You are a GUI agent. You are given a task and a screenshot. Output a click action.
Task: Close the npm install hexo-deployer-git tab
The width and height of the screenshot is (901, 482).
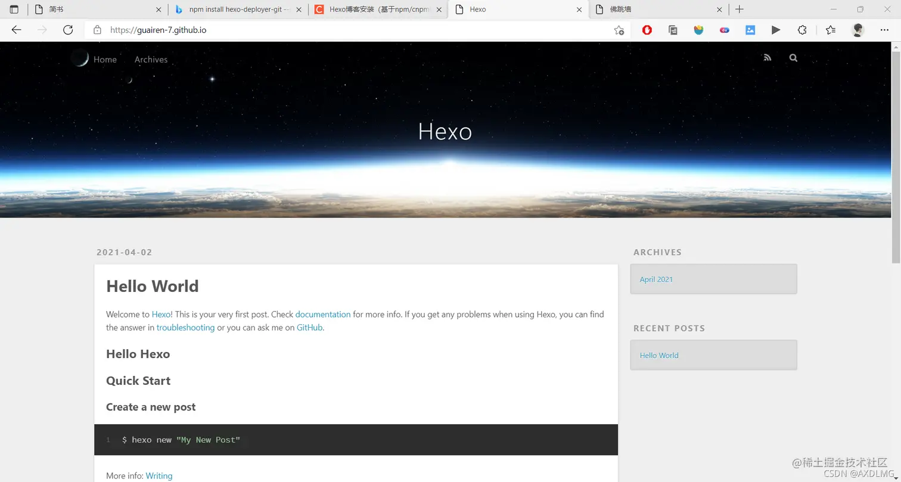tap(299, 10)
